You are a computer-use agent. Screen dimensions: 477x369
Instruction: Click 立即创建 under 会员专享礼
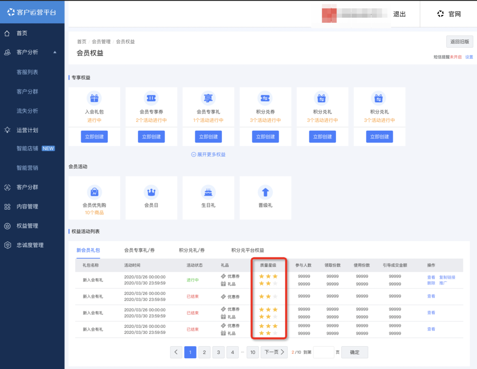(208, 137)
